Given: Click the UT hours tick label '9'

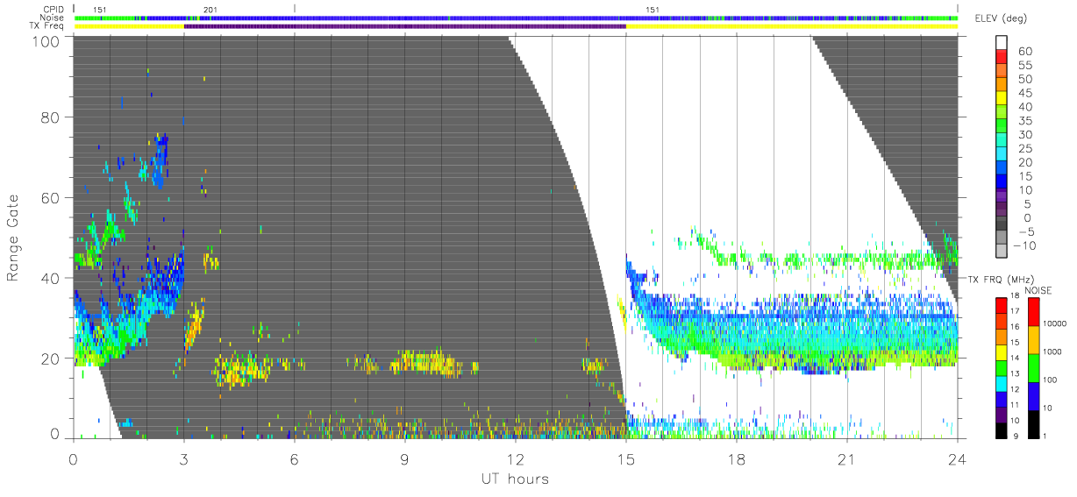Looking at the screenshot, I should tap(404, 459).
